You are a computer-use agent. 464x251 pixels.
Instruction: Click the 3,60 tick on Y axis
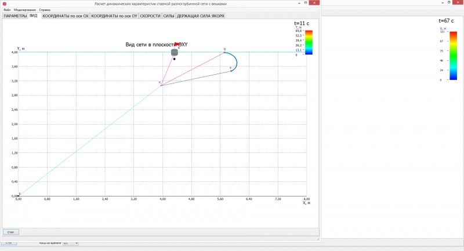pos(14,67)
